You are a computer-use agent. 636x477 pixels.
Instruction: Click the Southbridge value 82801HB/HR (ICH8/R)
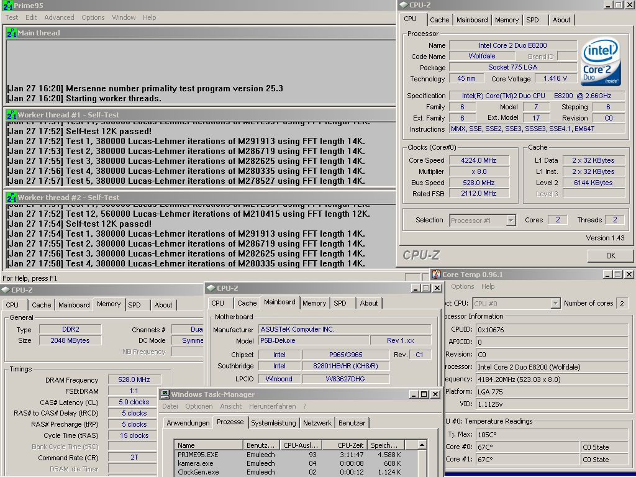(x=345, y=366)
